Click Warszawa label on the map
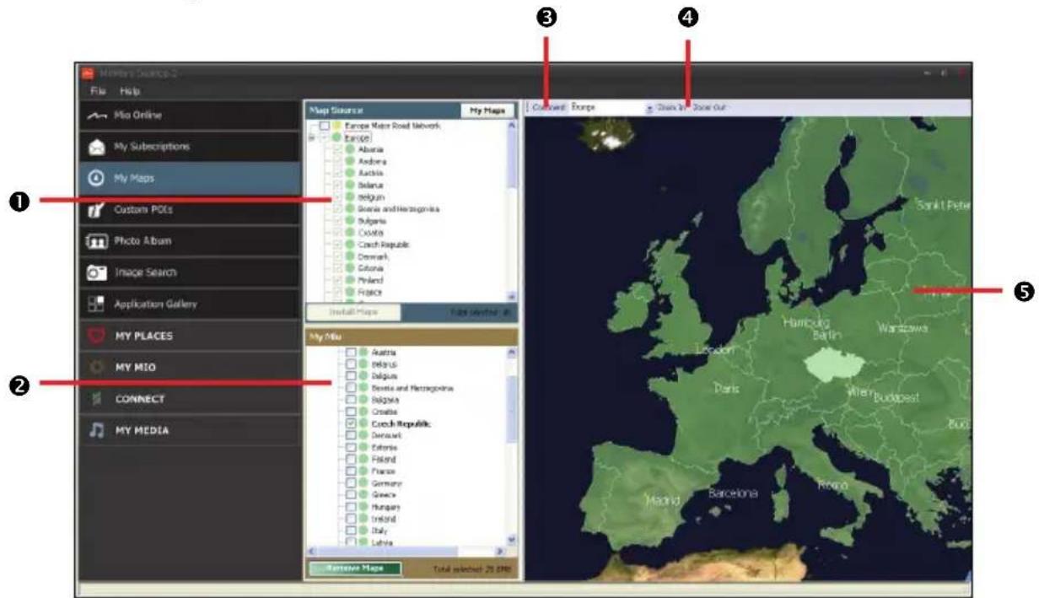1039x598 pixels. point(902,328)
